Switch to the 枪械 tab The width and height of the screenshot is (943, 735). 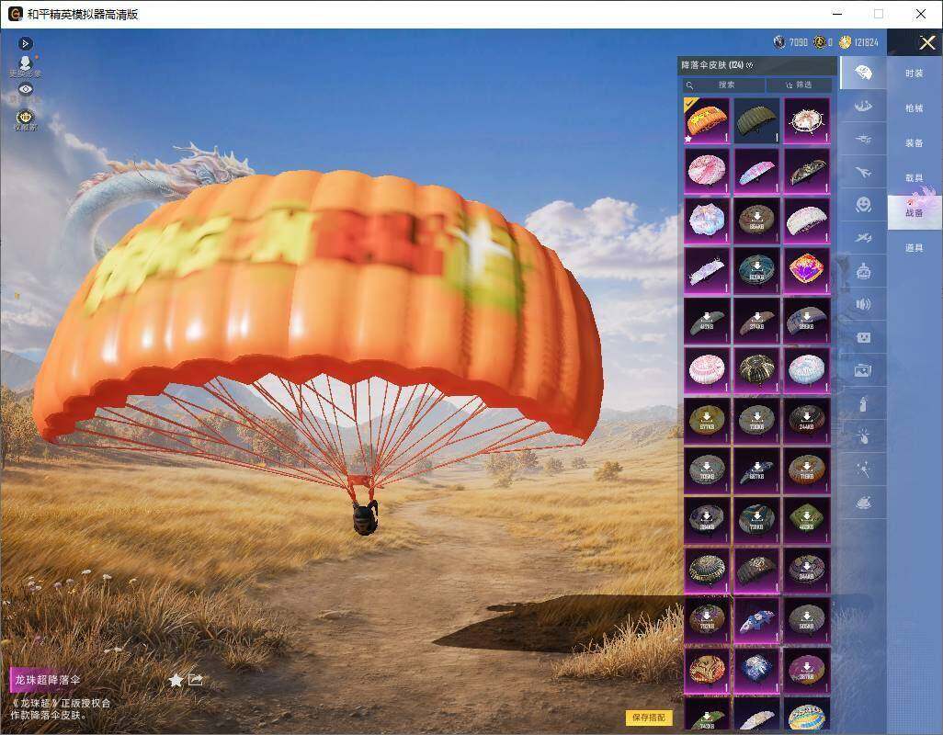915,108
